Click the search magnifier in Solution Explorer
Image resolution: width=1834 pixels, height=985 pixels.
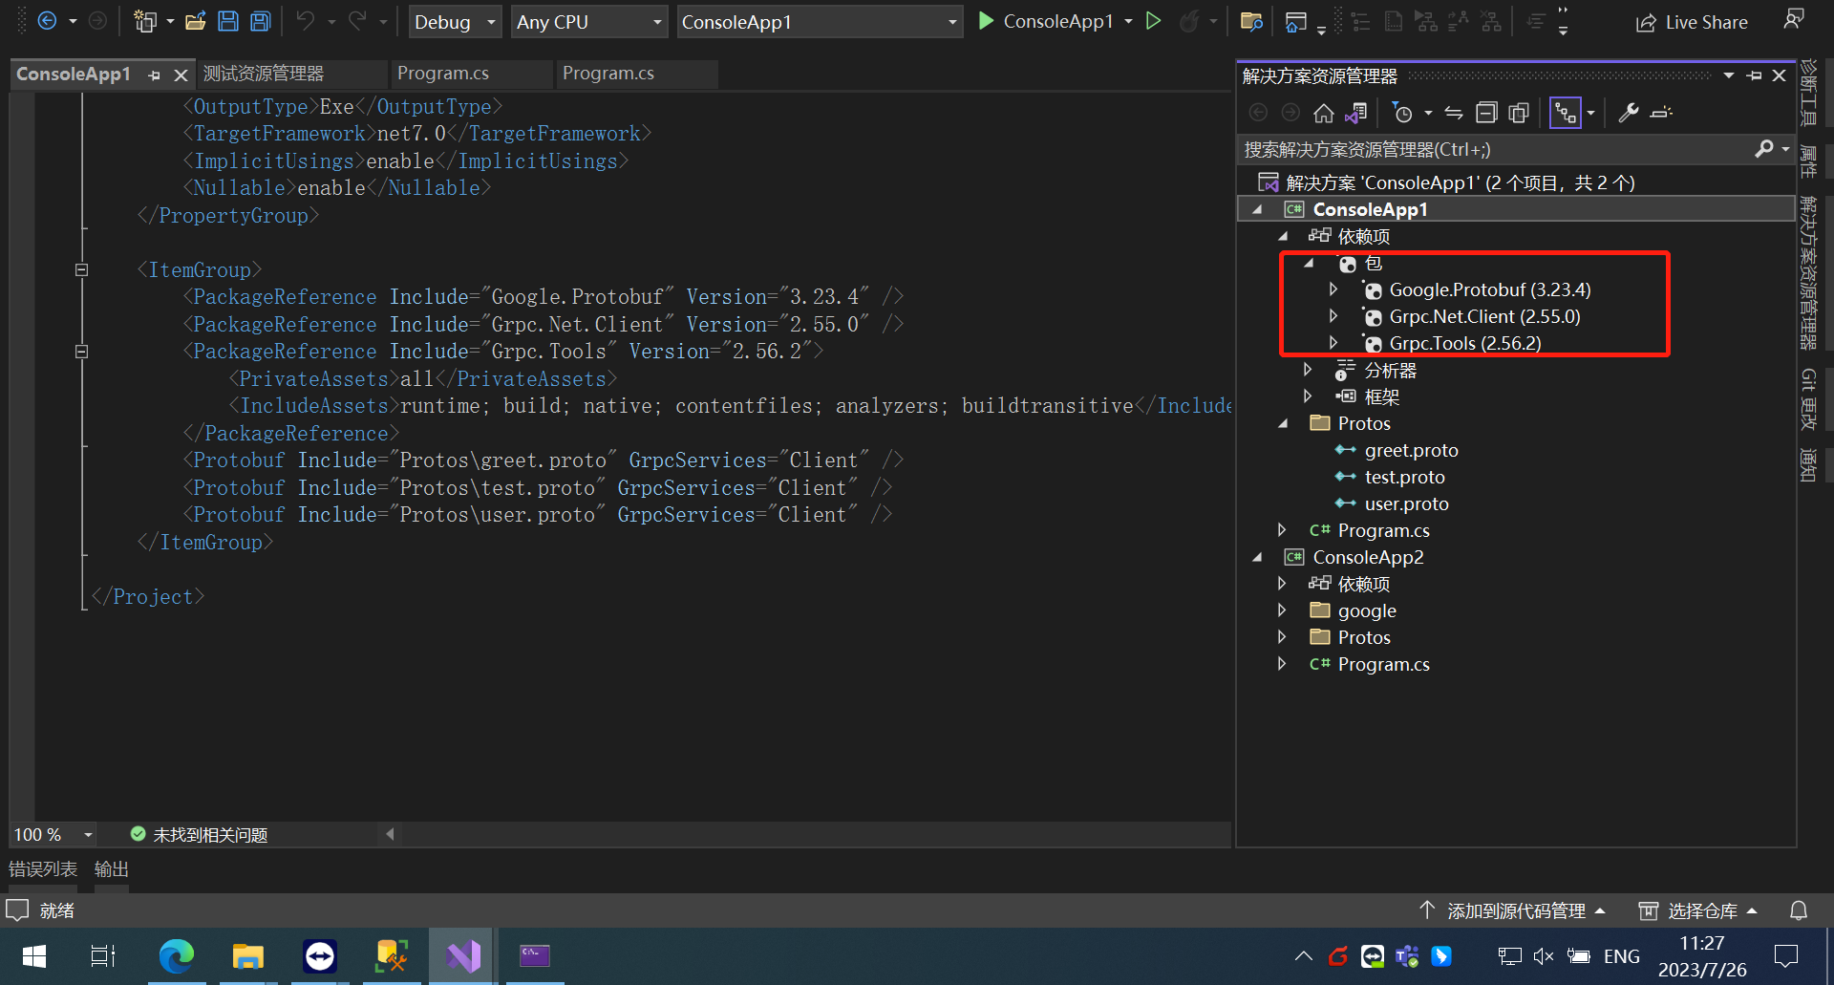coord(1763,149)
